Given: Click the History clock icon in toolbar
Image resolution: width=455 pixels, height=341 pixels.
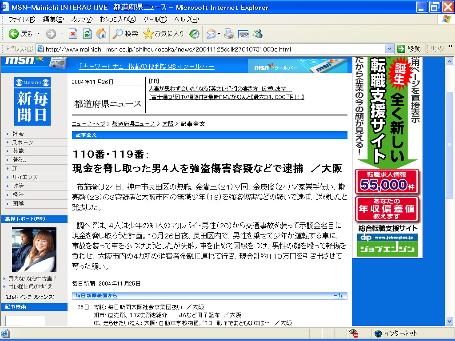Looking at the screenshot, I should tap(194, 34).
